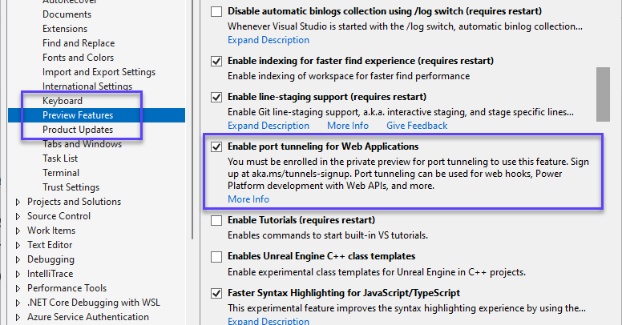
Task: Select Keyboard settings item
Action: 63,101
